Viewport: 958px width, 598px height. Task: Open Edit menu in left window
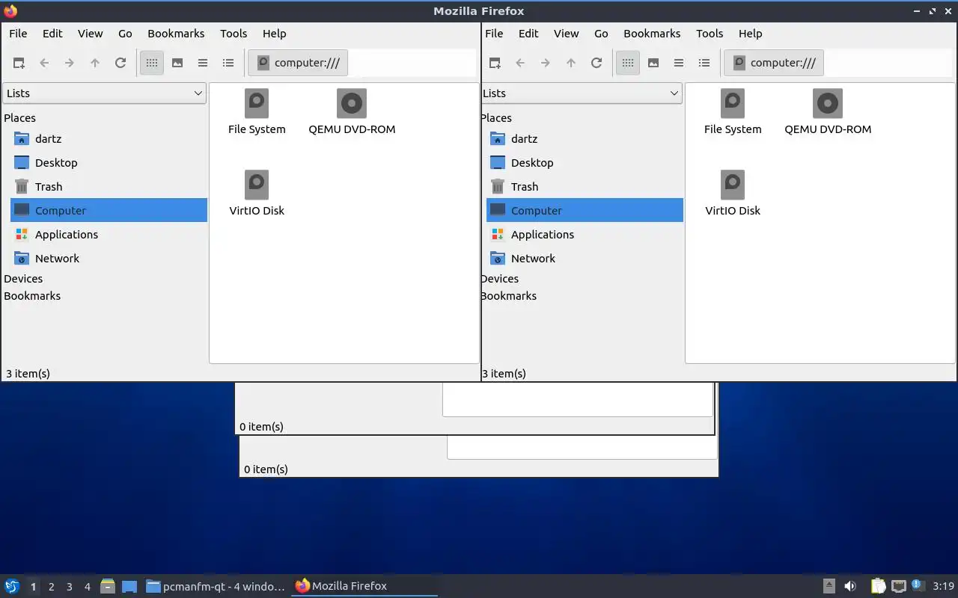(x=52, y=34)
